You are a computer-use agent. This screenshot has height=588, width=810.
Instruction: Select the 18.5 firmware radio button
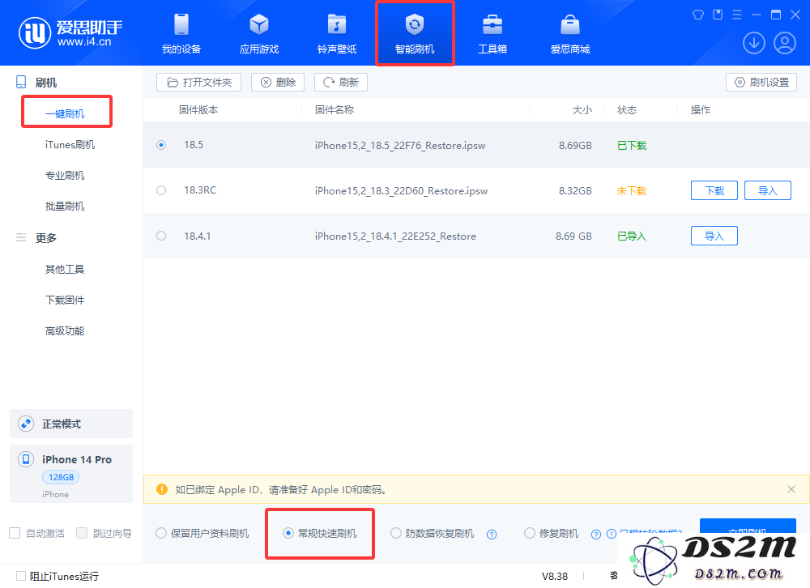tap(161, 145)
